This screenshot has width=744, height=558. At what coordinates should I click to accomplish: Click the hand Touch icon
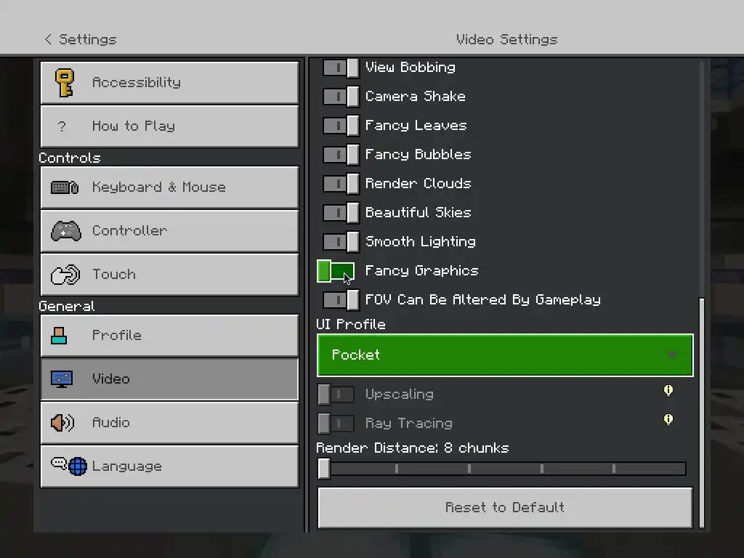[x=65, y=275]
